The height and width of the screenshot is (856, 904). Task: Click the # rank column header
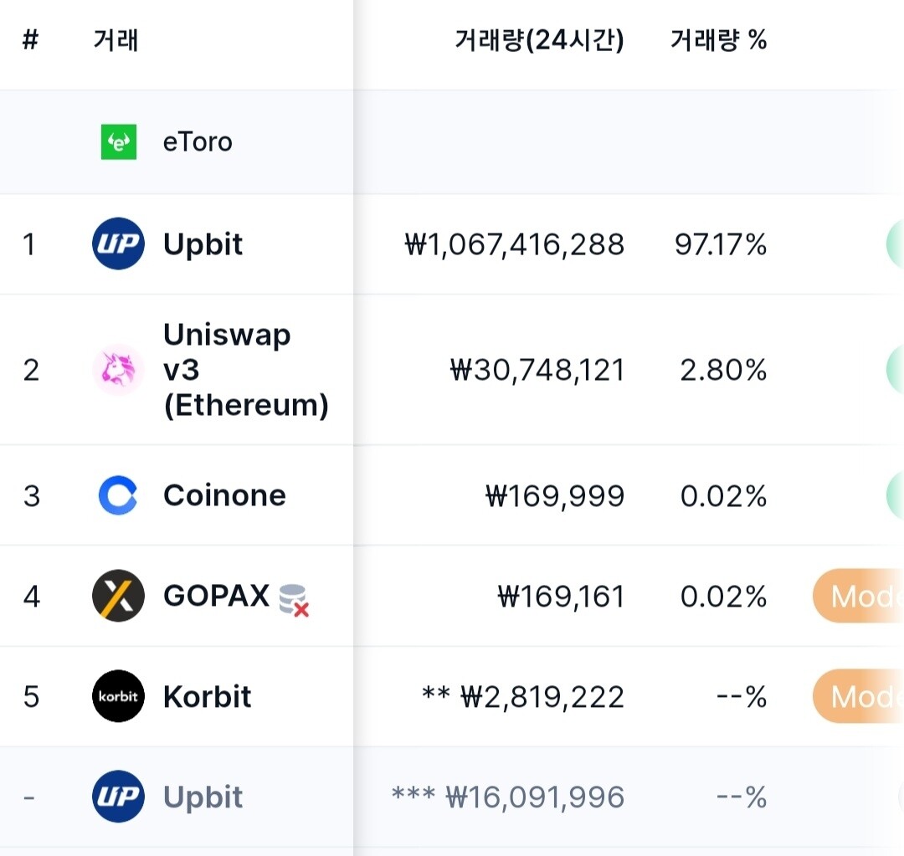coord(30,39)
